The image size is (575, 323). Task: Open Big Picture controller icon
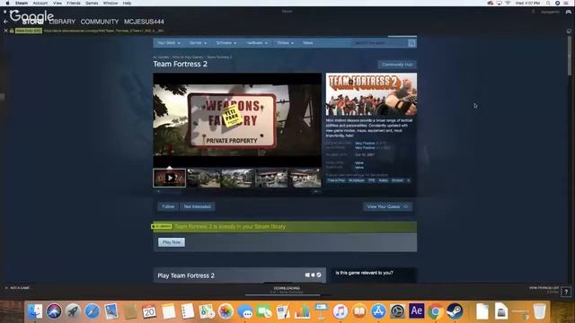tap(569, 12)
